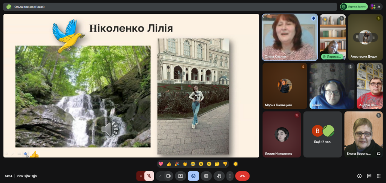Open meeting details info icon
Image resolution: width=386 pixels, height=183 pixels.
[359, 176]
